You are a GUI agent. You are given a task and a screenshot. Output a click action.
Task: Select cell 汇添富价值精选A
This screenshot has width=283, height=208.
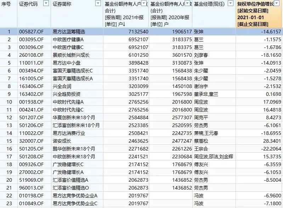click(70, 180)
